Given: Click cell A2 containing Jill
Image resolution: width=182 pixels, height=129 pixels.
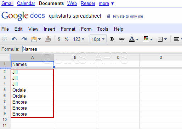Looking at the screenshot, I should pos(32,72).
